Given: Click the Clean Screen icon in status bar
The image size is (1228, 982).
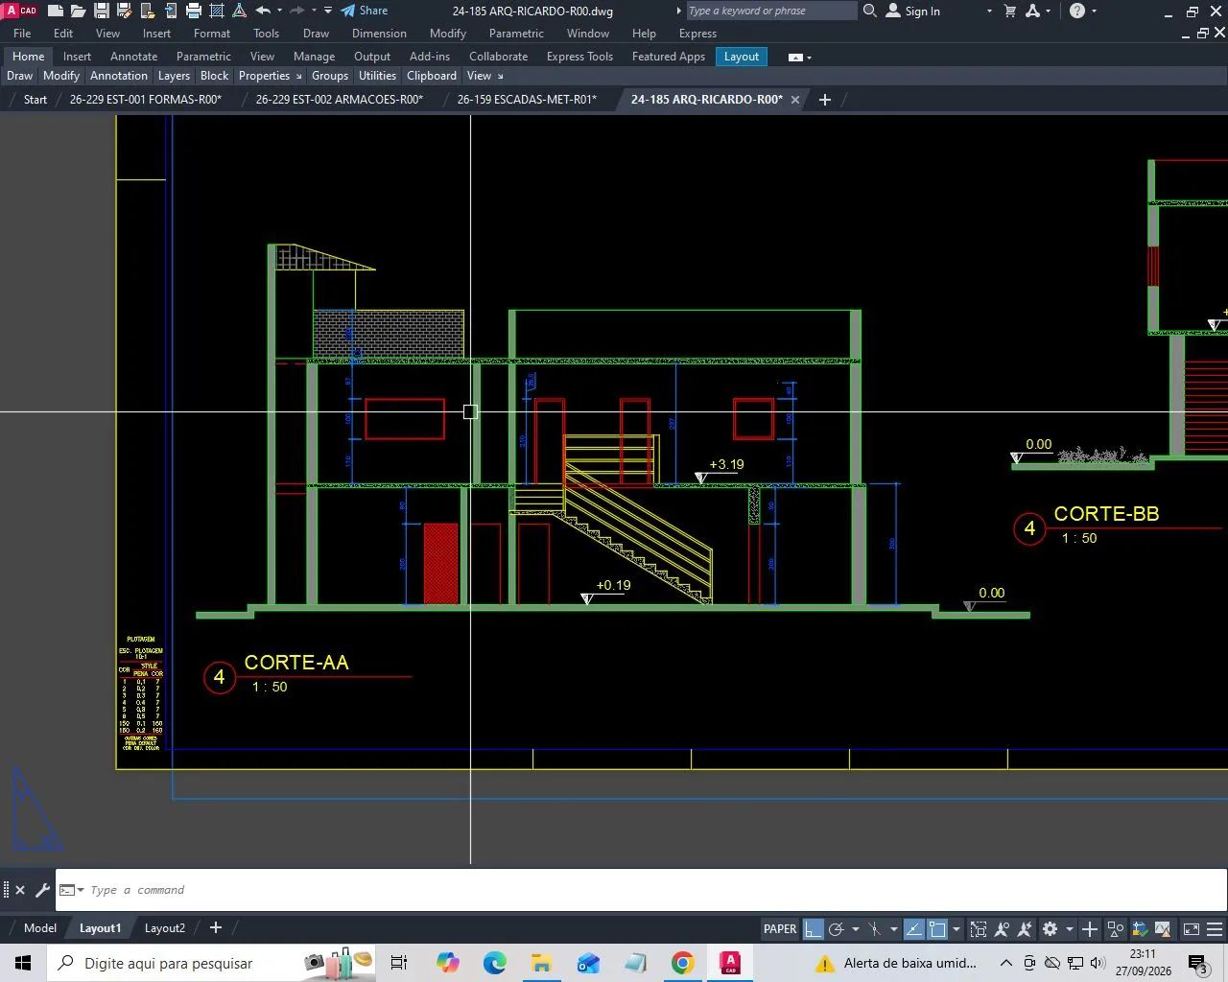Looking at the screenshot, I should [1191, 928].
